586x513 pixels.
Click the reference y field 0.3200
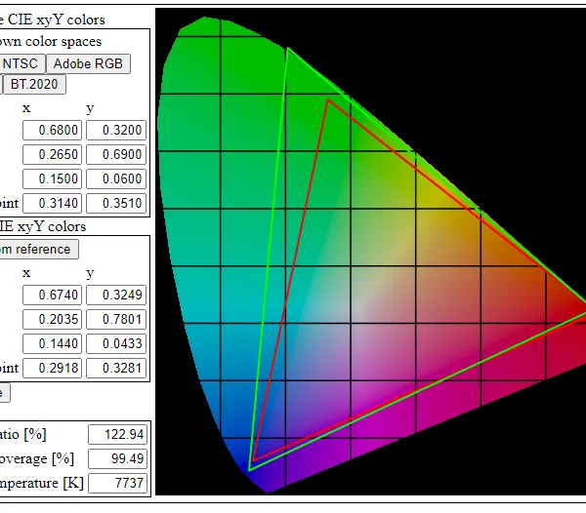click(116, 131)
